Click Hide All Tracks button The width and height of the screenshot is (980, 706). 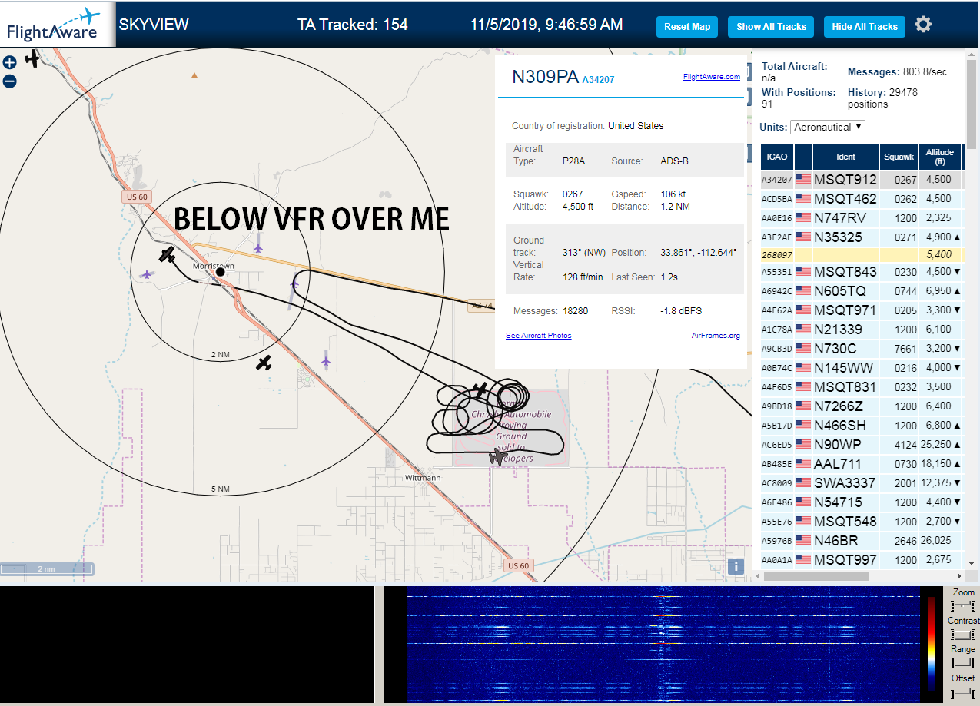[865, 26]
